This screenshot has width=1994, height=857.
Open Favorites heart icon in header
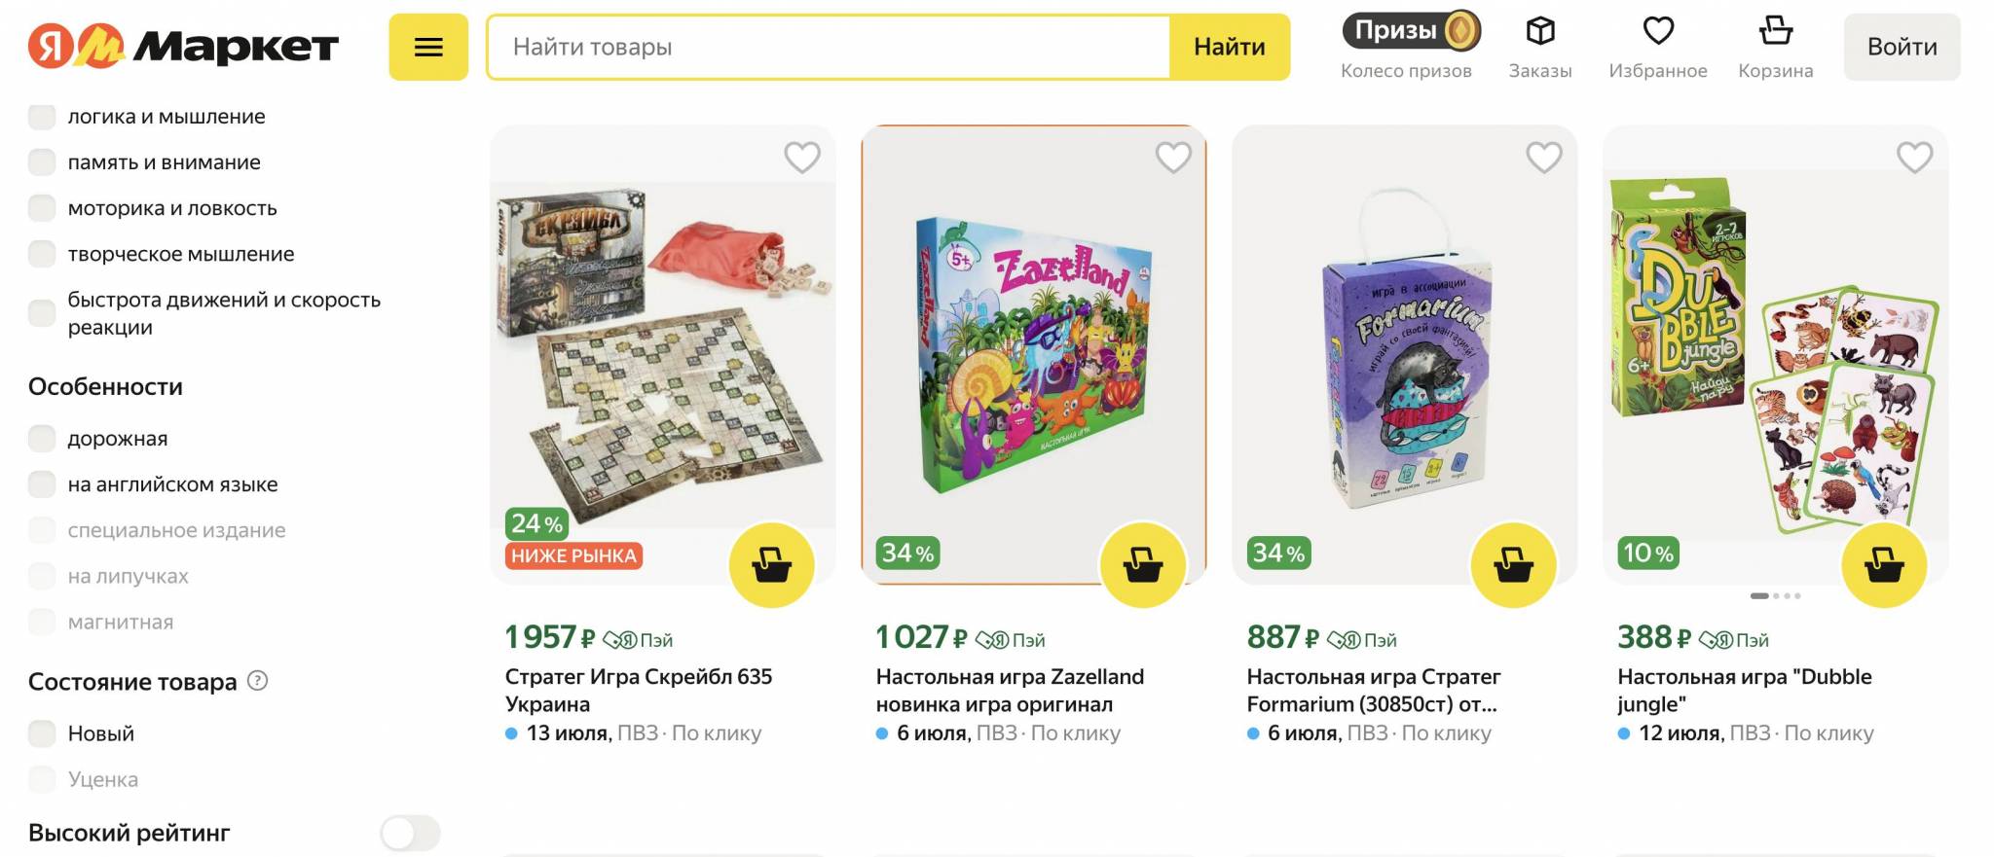pos(1657,32)
